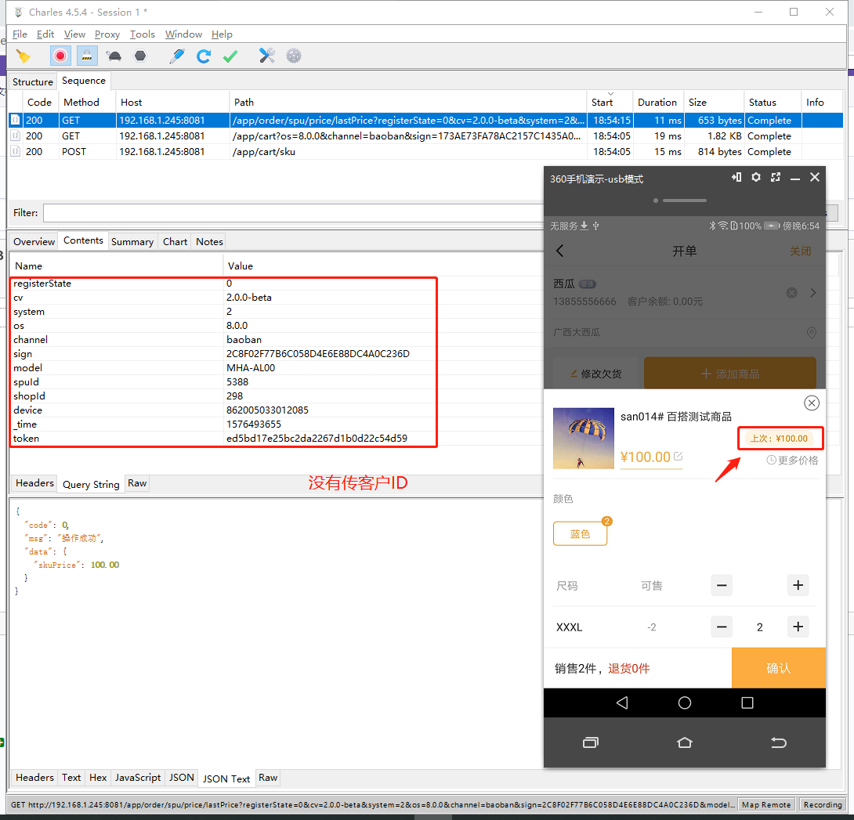Click the blue Repeat request icon

click(204, 56)
